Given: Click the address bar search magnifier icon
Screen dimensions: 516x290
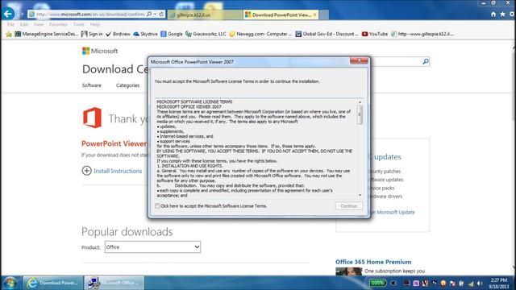Looking at the screenshot, I should click(x=149, y=14).
